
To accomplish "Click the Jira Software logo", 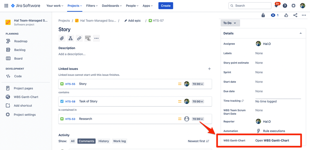I will point(26,6).
